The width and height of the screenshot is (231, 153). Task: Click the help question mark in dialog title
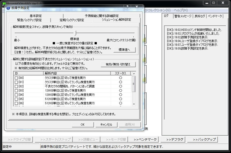click(127, 7)
